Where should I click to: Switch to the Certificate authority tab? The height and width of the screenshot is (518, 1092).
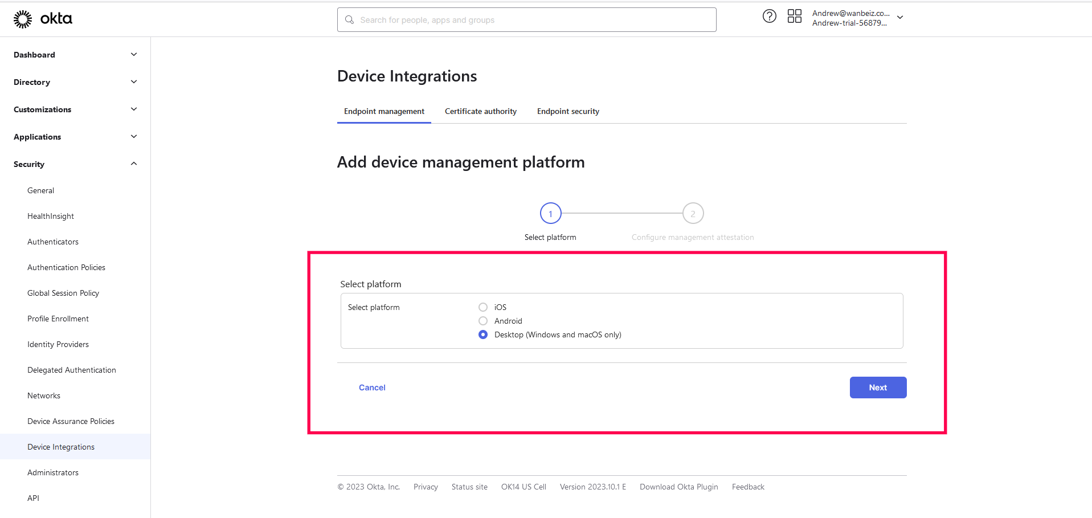pyautogui.click(x=480, y=111)
